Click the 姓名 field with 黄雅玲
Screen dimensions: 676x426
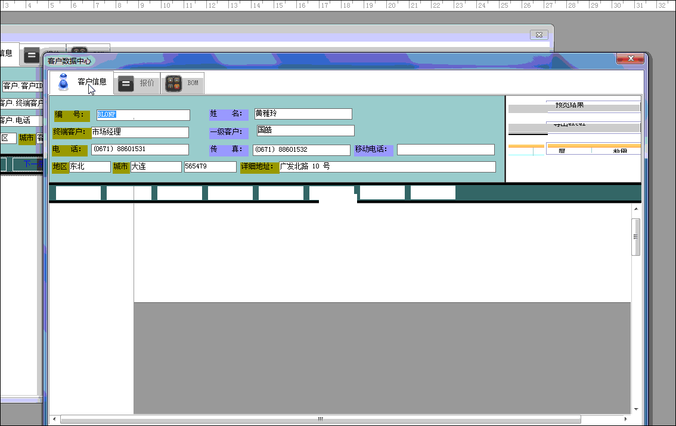tap(303, 114)
